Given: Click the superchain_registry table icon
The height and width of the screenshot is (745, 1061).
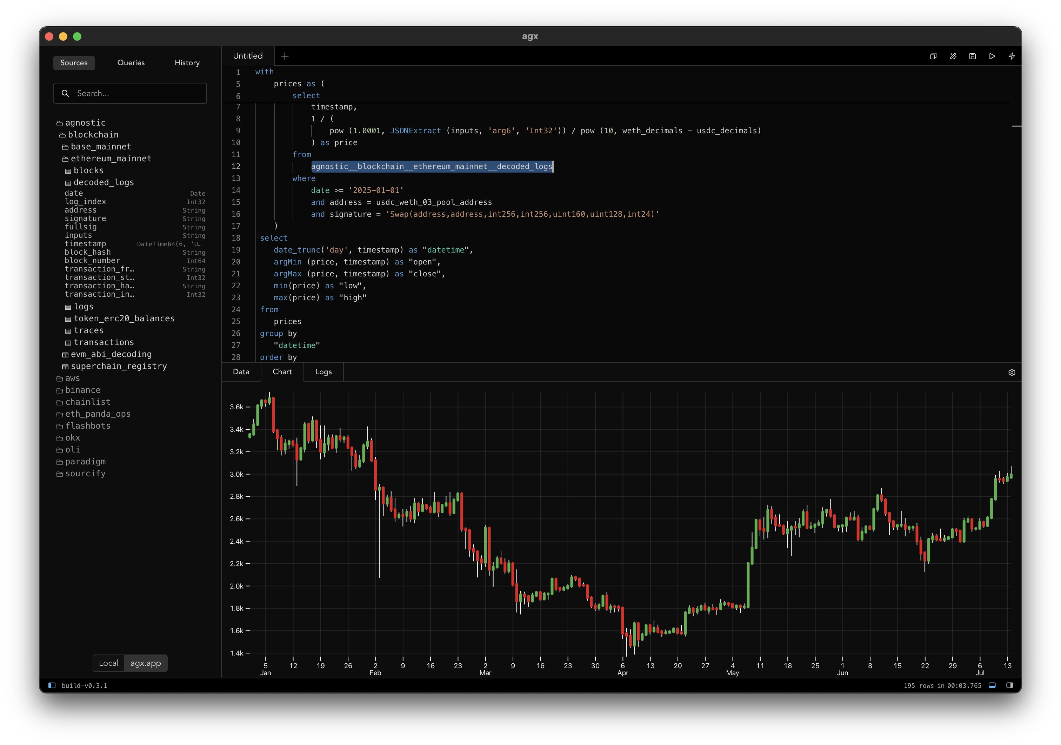Looking at the screenshot, I should (65, 367).
